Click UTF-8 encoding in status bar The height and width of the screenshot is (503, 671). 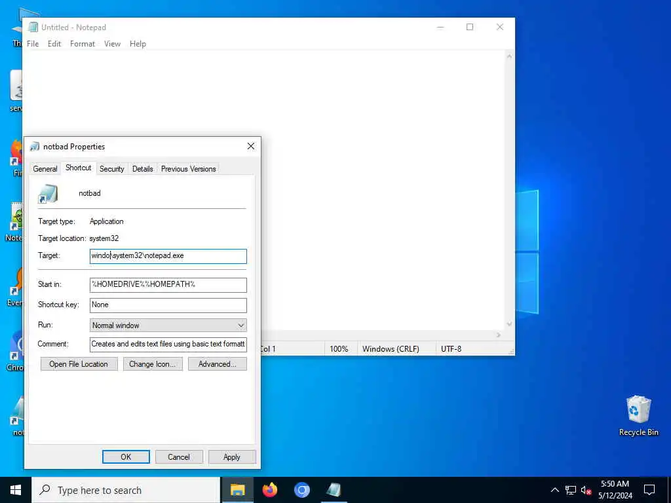(451, 349)
